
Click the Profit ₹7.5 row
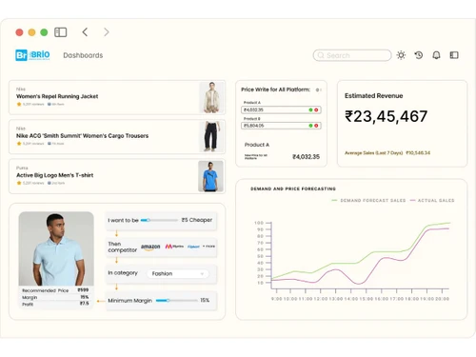pyautogui.click(x=55, y=304)
